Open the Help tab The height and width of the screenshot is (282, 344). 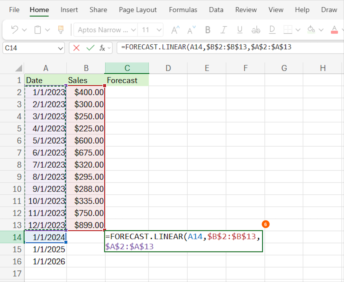tap(302, 10)
